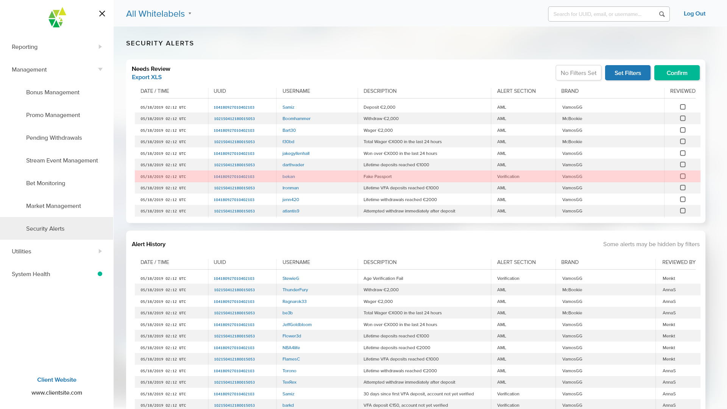This screenshot has height=409, width=727.
Task: Go to Bet Monitoring page
Action: tap(45, 183)
